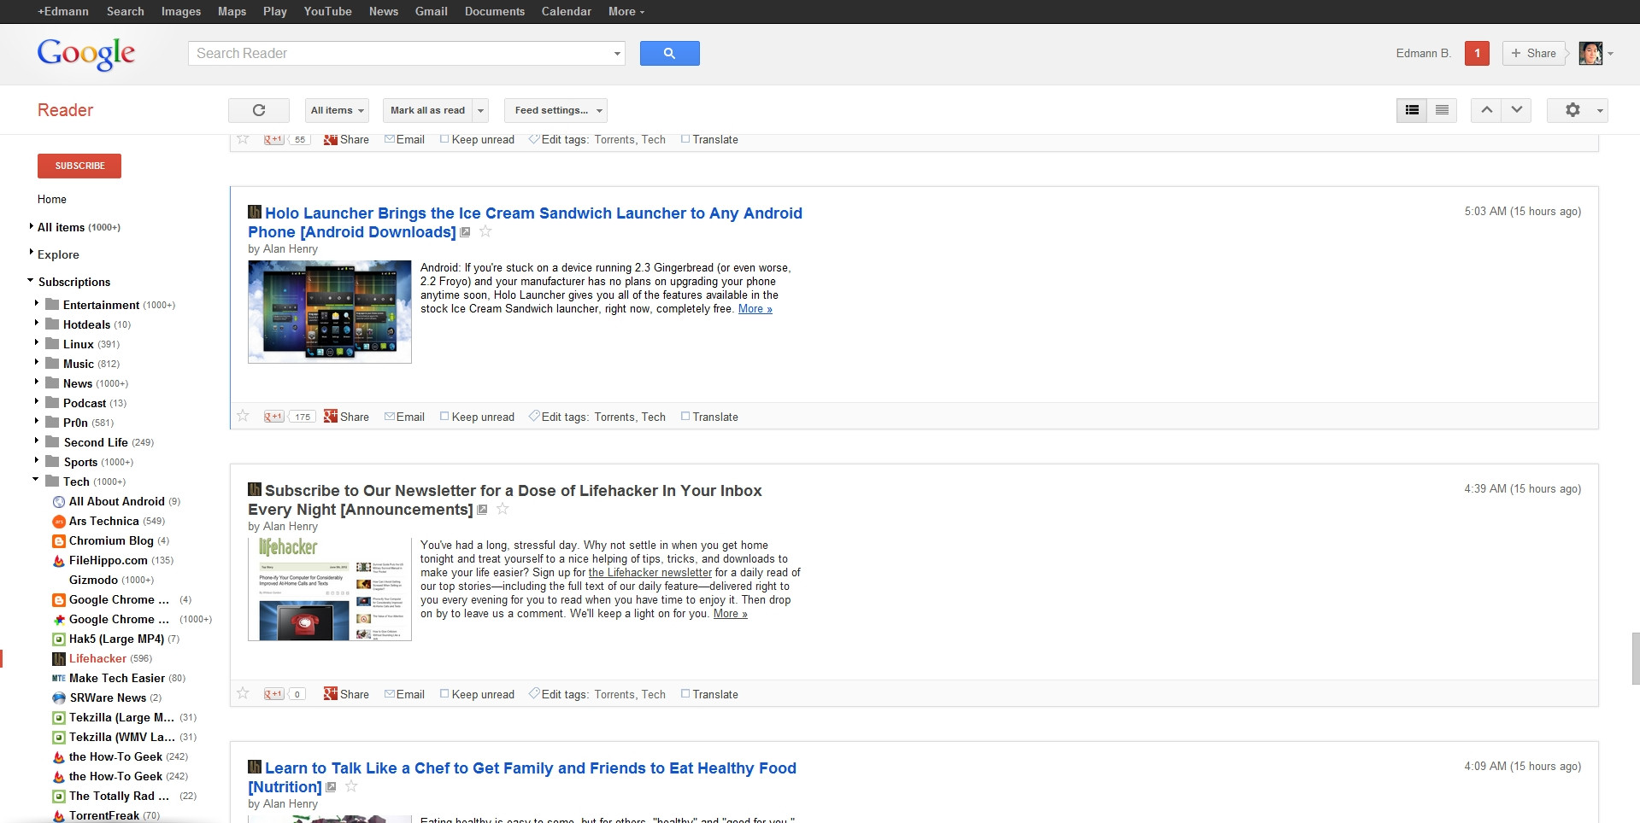Open Holo Launcher article in new window icon
The height and width of the screenshot is (823, 1640).
(466, 232)
